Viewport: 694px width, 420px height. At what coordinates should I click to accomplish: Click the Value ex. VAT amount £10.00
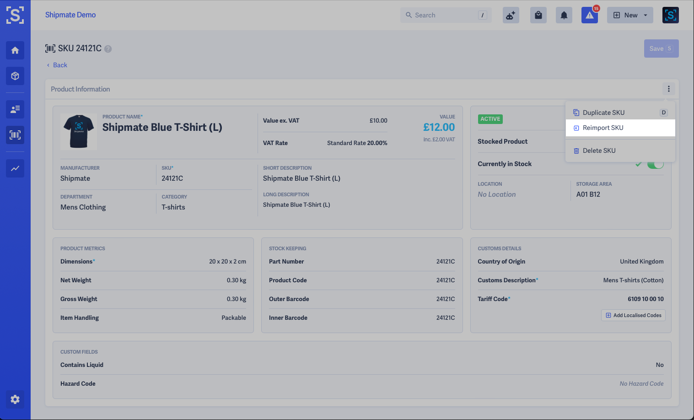click(378, 121)
